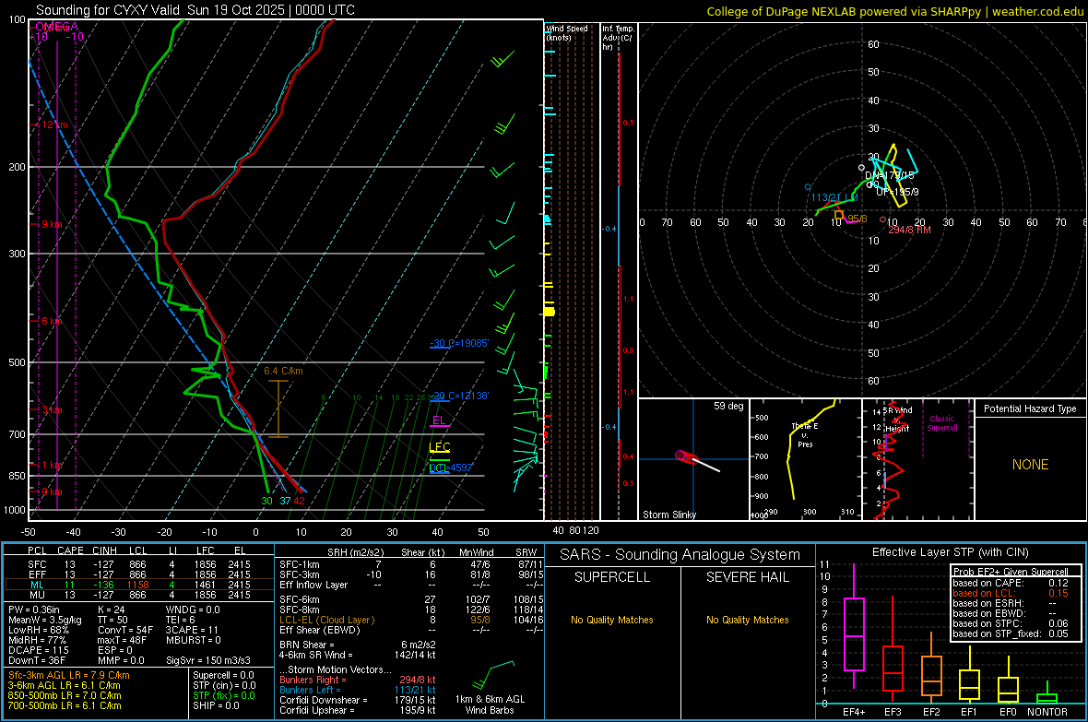Click the 'Supercell = 0.0' index
This screenshot has height=722, width=1088.
(x=223, y=675)
